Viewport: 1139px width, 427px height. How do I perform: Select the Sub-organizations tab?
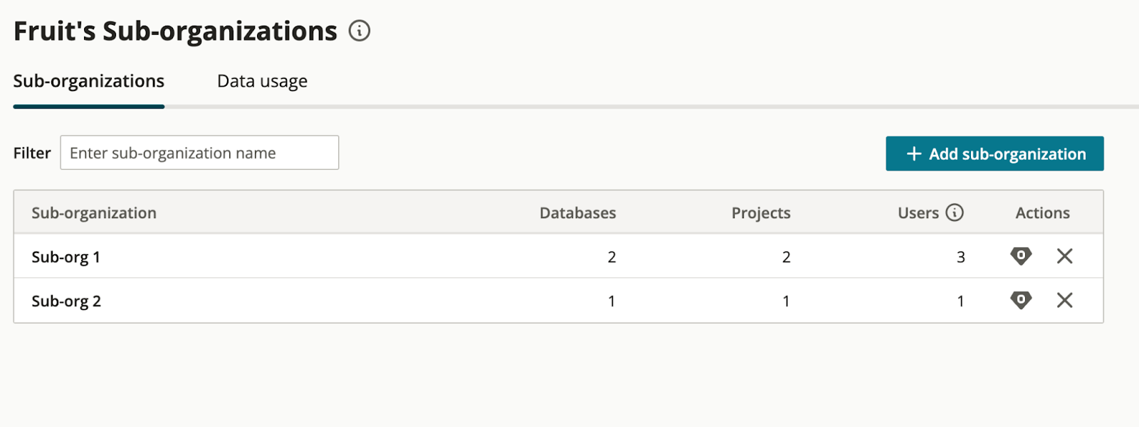click(x=88, y=81)
